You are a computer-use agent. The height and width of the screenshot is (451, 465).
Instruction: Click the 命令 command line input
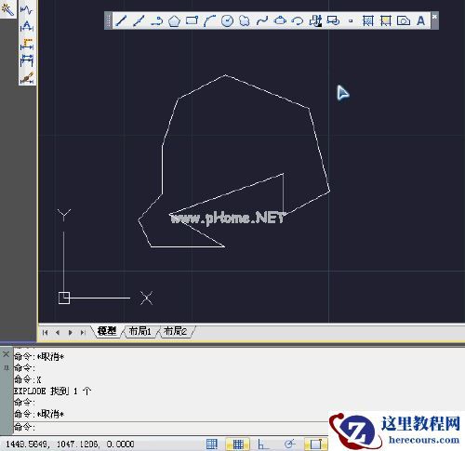[170, 428]
